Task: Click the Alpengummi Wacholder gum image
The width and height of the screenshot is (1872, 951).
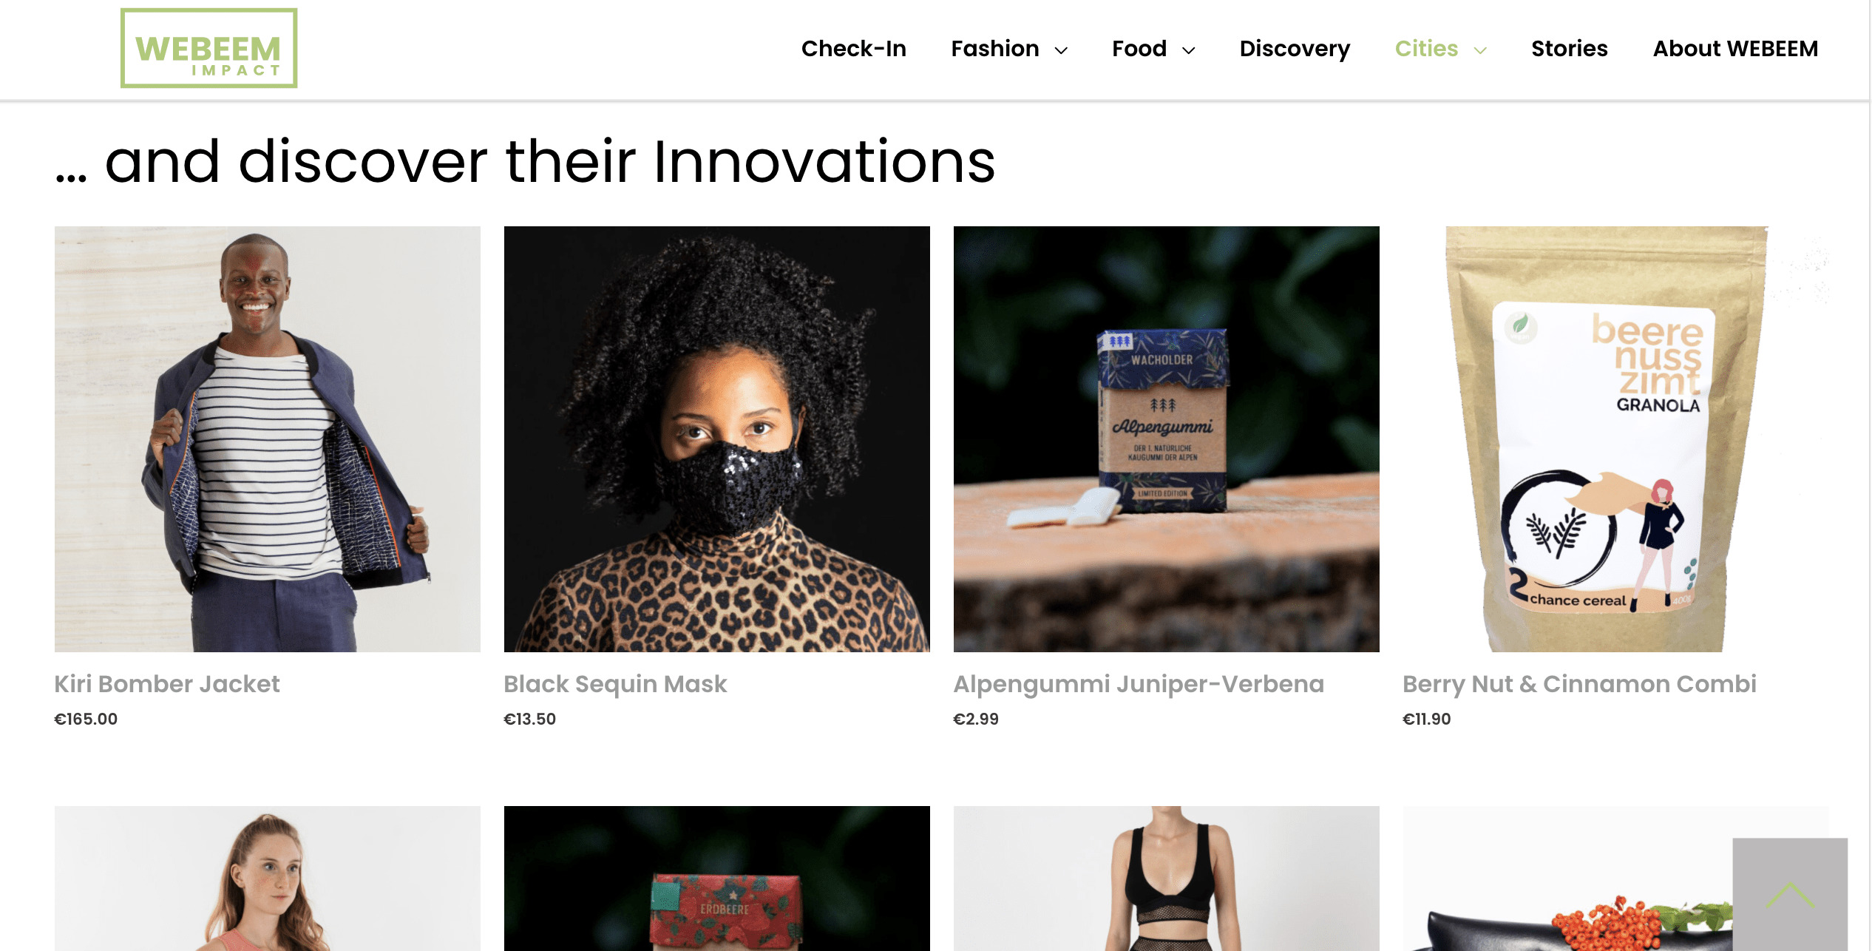Action: click(1167, 439)
